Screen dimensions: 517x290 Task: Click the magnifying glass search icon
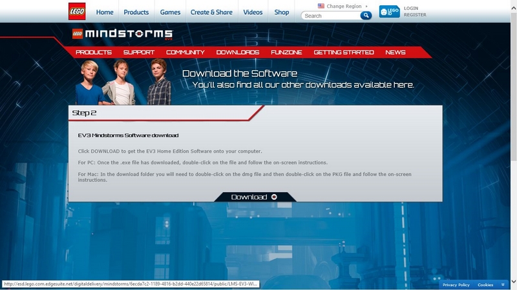[366, 15]
